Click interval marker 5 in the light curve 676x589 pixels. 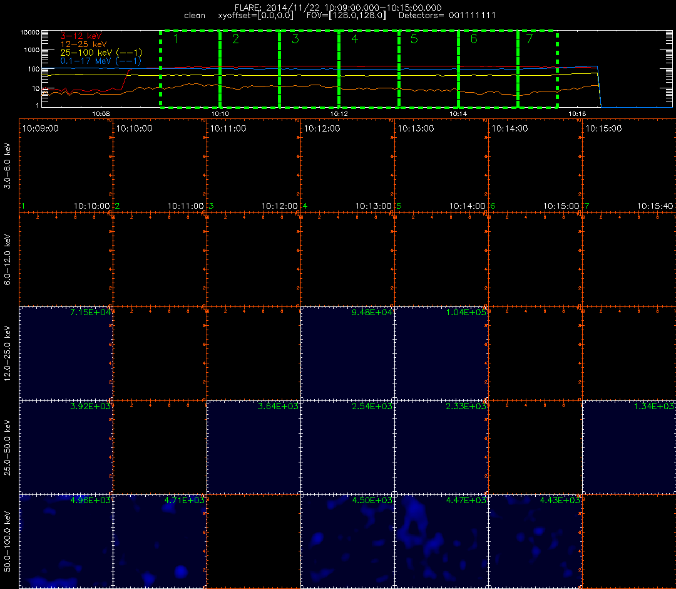coord(414,39)
